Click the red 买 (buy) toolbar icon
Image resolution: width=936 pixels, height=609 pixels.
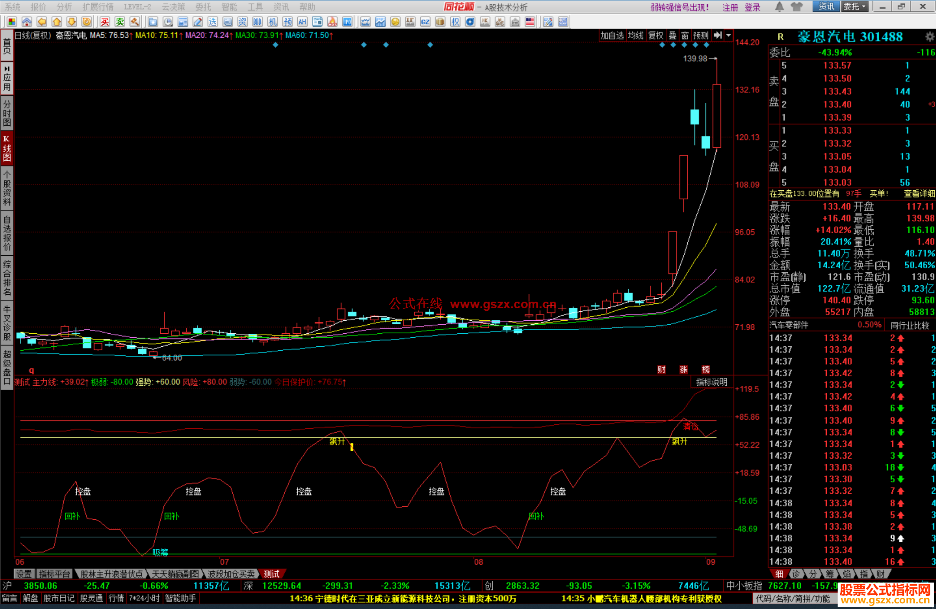click(105, 22)
